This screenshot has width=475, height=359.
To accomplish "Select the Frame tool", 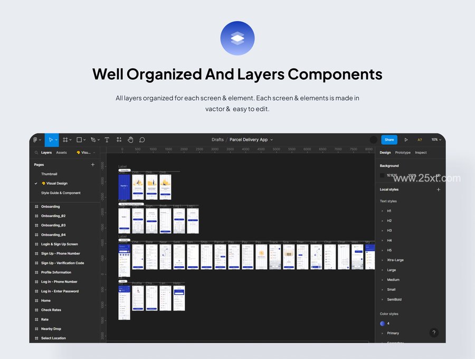I will click(x=65, y=140).
